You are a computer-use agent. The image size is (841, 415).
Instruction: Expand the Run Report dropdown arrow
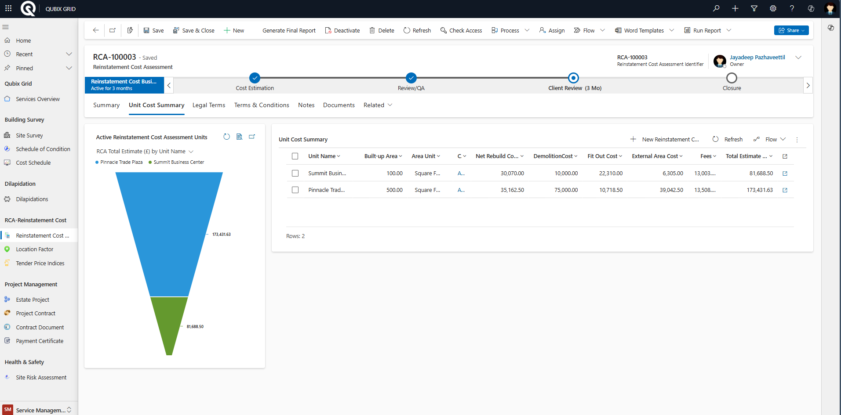(x=729, y=30)
